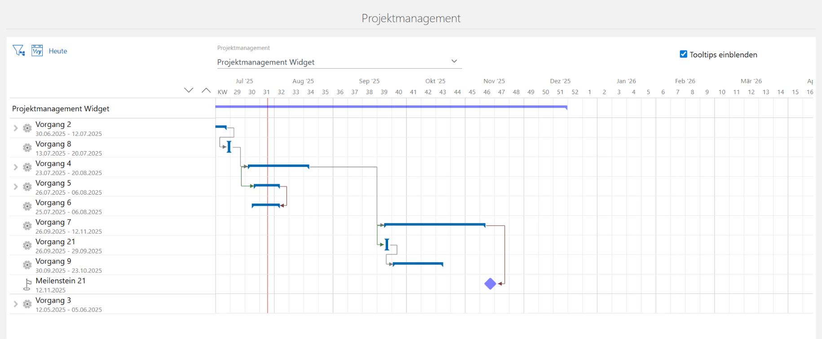Screen dimensions: 822x339
Task: Jump to today with the Heute link
Action: click(x=57, y=51)
